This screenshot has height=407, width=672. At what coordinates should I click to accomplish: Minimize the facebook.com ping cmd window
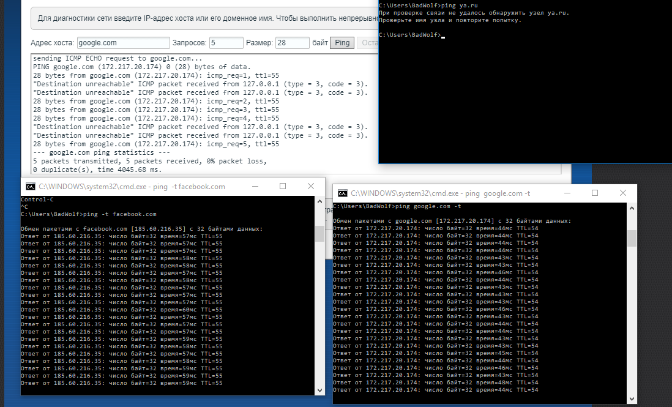click(x=255, y=186)
